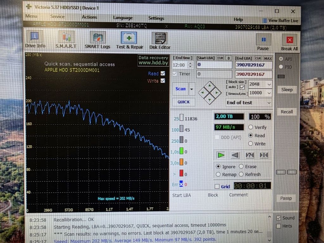The image size is (324, 243).
Task: Pause the running scan
Action: coord(263,42)
